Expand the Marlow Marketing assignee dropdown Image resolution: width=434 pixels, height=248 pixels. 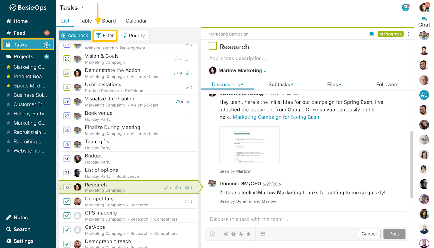pos(265,71)
